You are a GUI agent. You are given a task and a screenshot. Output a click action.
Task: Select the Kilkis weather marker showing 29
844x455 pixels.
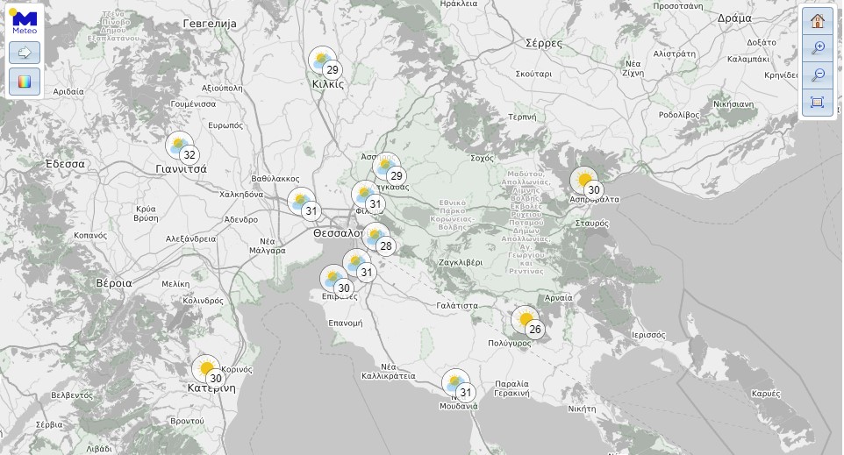pyautogui.click(x=324, y=62)
